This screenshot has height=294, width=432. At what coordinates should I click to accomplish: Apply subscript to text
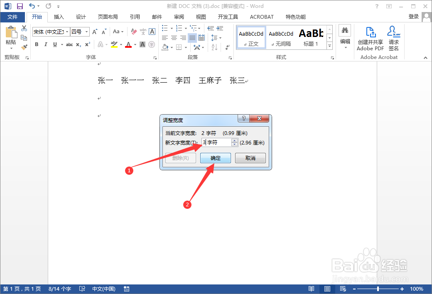coord(78,44)
